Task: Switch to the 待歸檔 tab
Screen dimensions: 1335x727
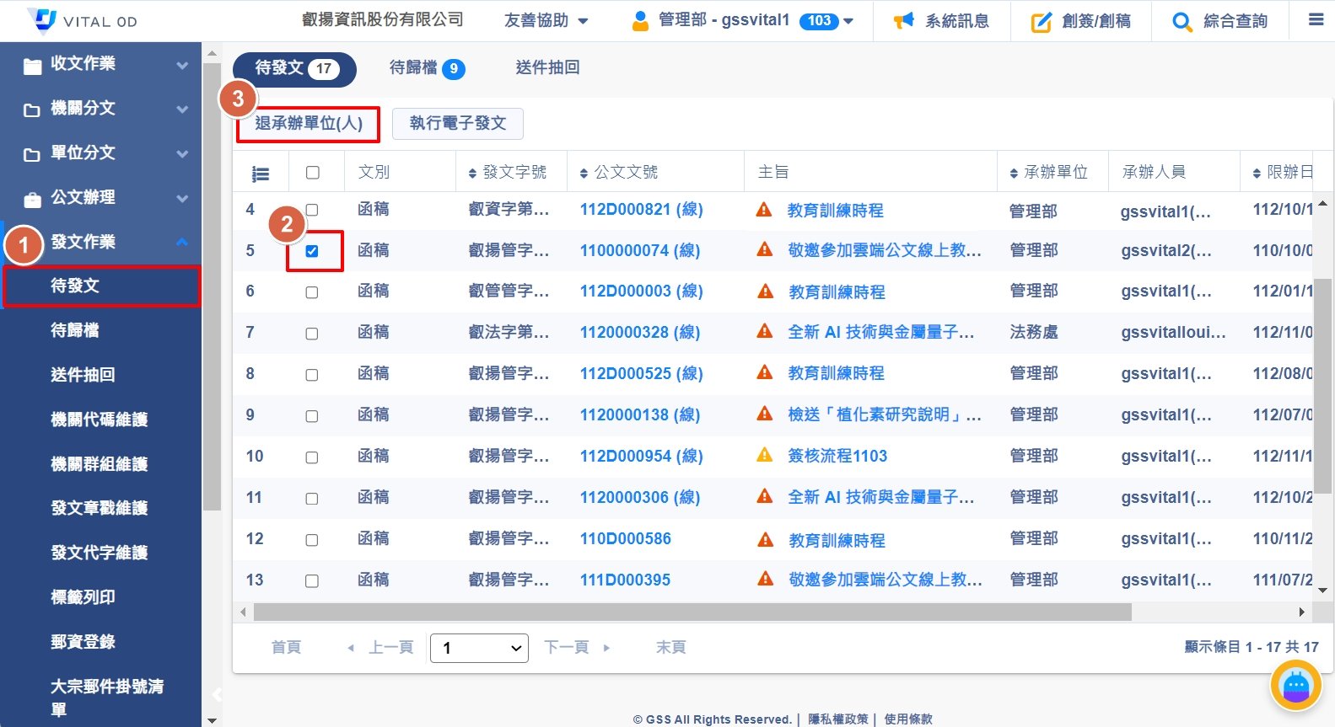Action: pos(426,68)
